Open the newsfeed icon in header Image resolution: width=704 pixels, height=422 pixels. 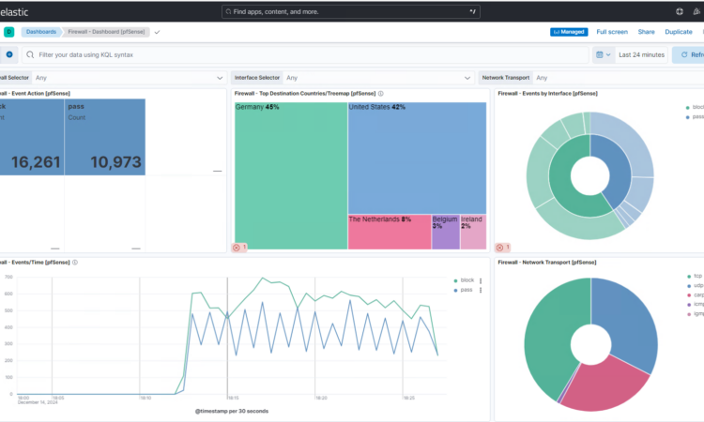click(x=696, y=11)
